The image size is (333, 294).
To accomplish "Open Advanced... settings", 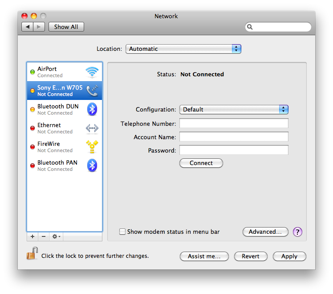I will [265, 232].
